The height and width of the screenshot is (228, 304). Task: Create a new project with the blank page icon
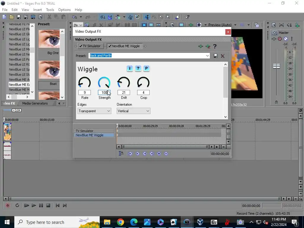(x=4, y=17)
